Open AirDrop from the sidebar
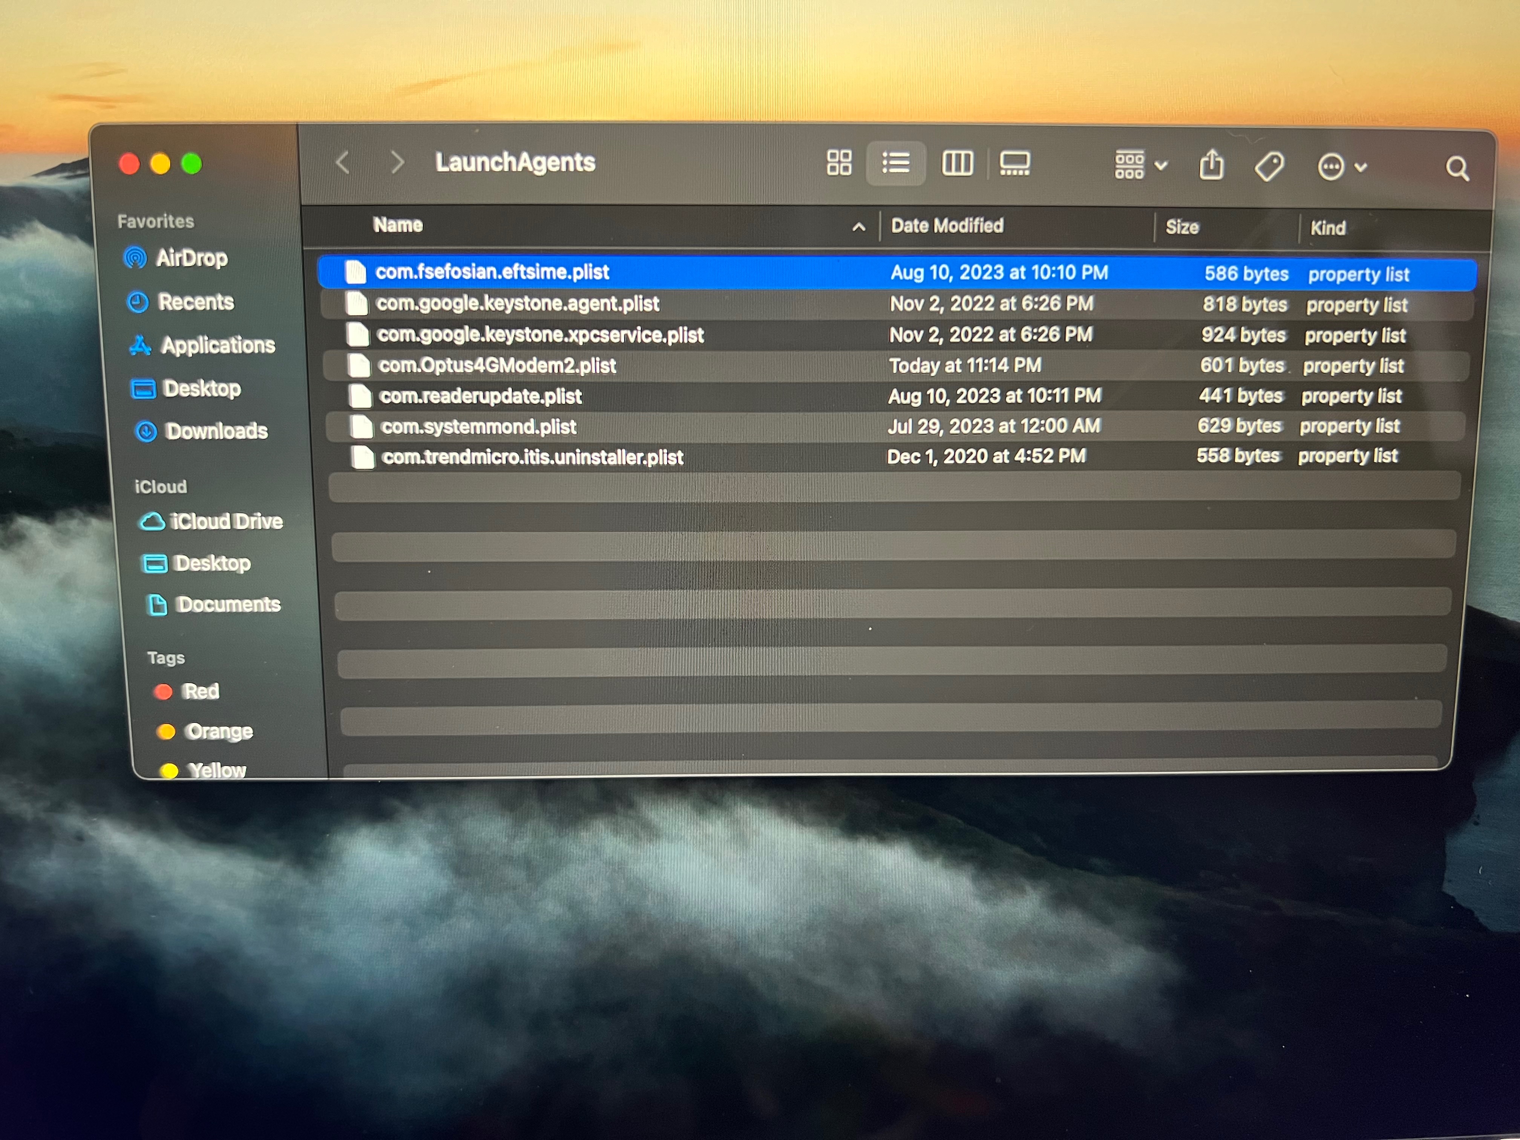1520x1140 pixels. coord(191,258)
